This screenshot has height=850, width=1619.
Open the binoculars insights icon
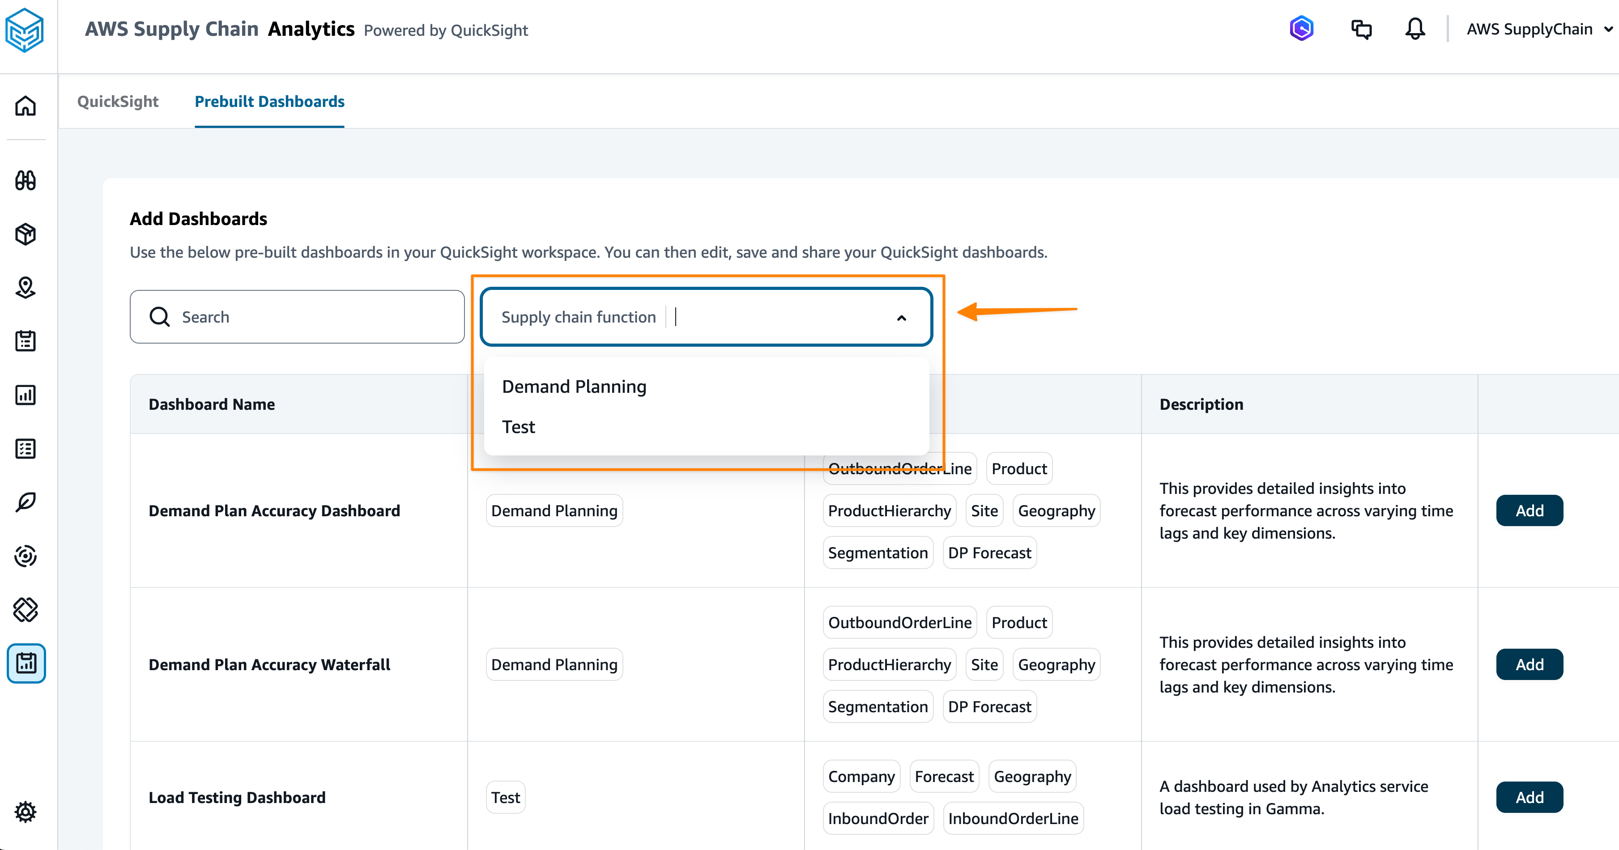coord(25,180)
